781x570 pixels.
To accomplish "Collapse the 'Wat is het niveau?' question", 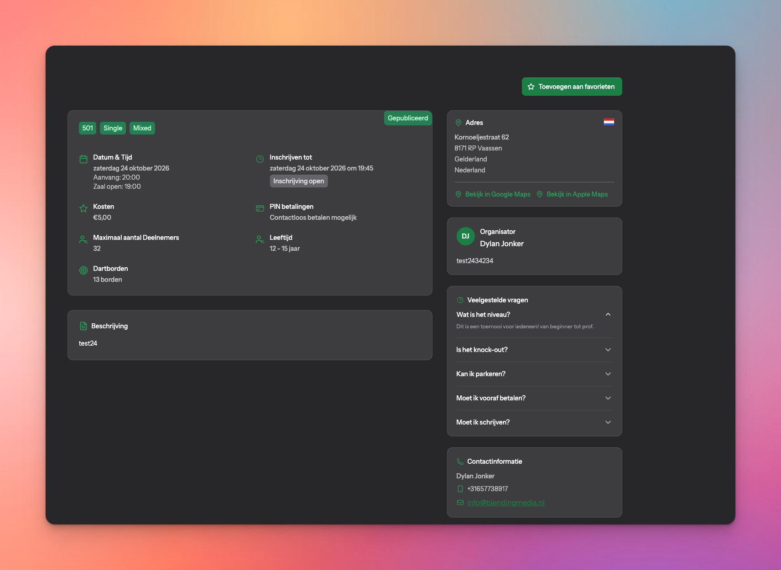I will (534, 315).
